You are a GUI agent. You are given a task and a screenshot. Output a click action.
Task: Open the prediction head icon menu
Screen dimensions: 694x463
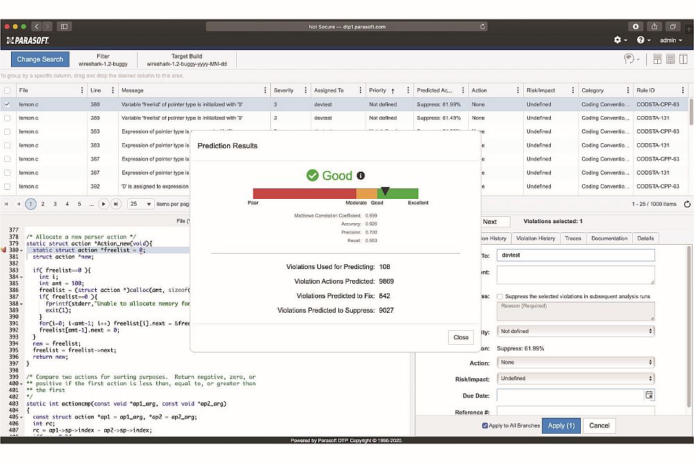point(631,59)
